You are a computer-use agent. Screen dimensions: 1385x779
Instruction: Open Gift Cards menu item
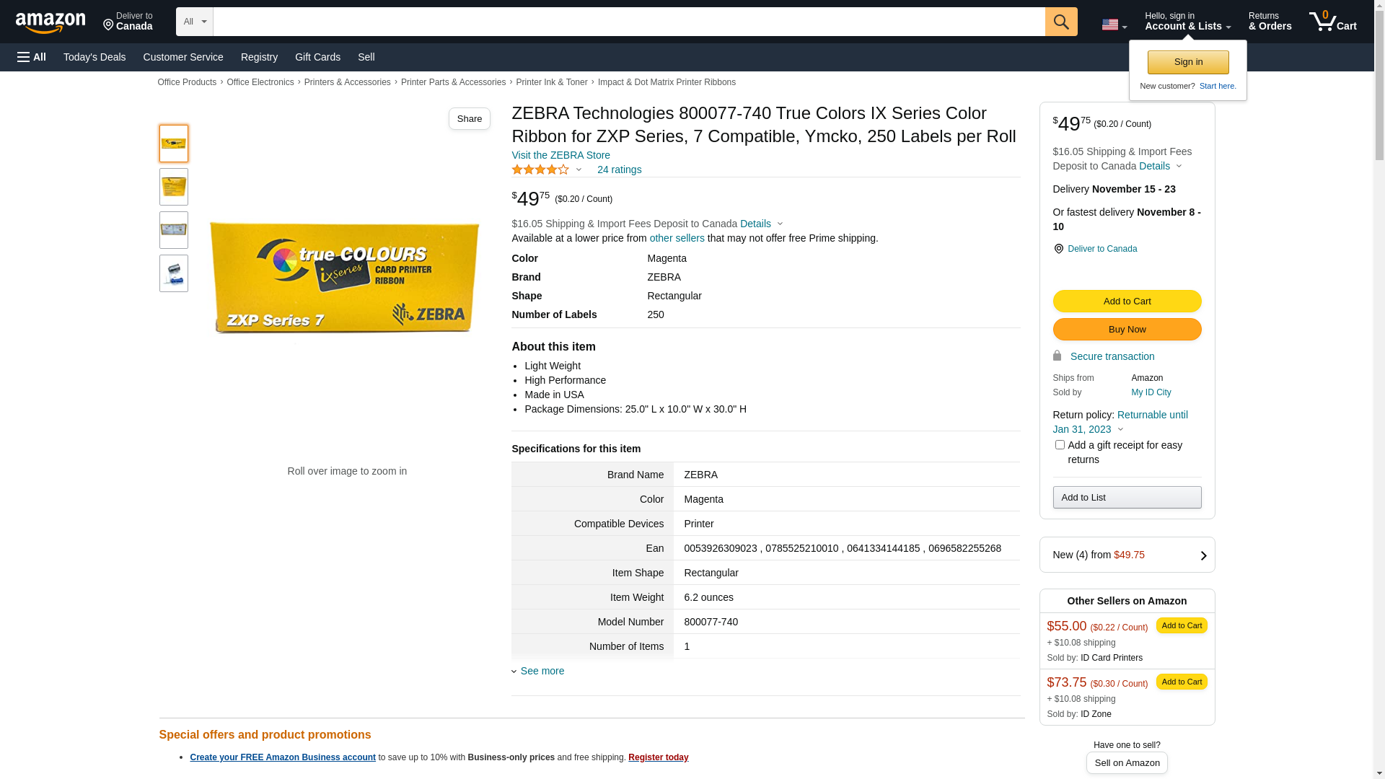317,57
